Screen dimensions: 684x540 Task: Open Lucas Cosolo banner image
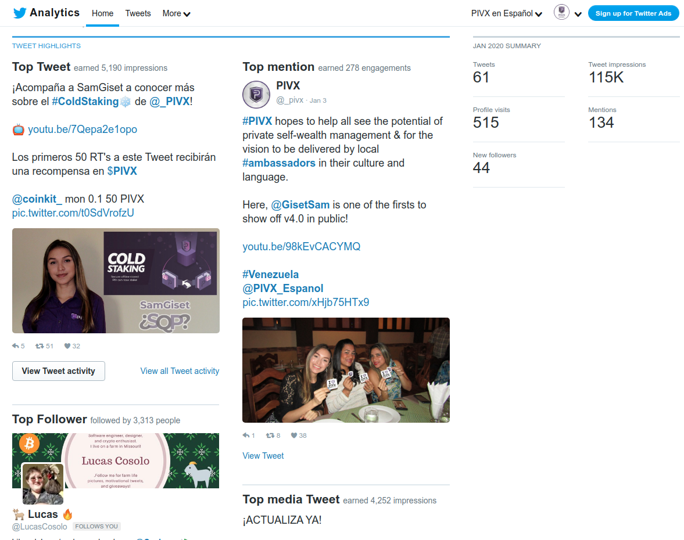click(116, 460)
